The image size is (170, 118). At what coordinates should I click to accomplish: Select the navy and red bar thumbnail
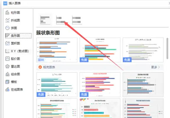tap(143, 108)
